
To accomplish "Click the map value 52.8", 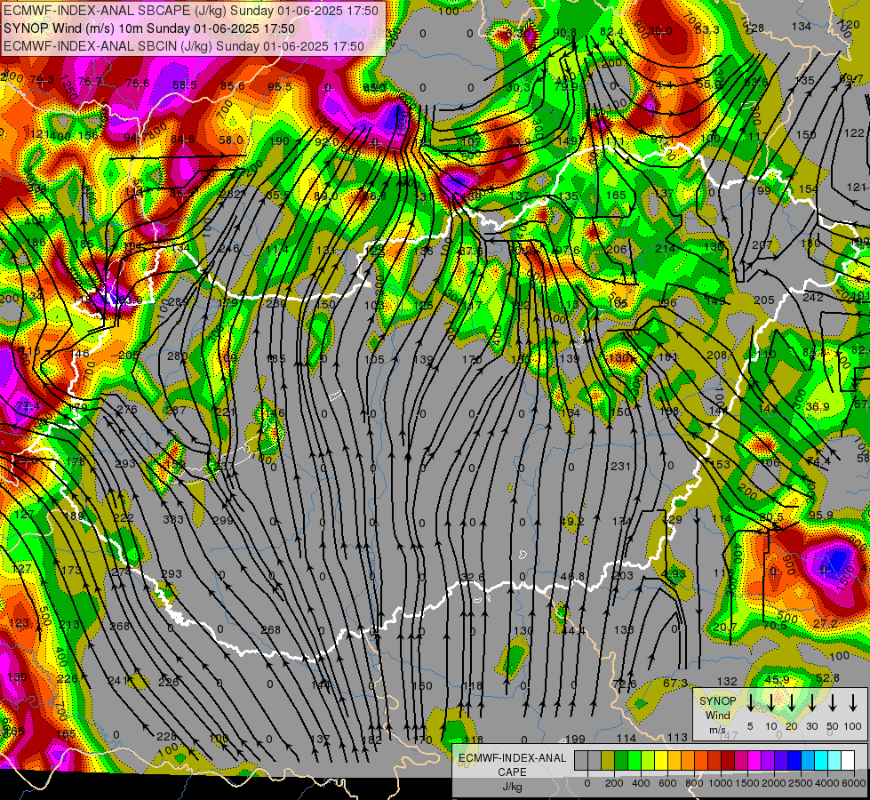I will 827,678.
